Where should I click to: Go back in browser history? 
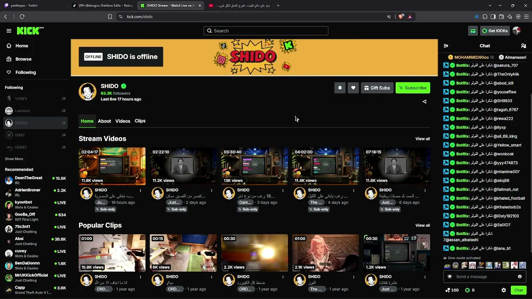5,17
